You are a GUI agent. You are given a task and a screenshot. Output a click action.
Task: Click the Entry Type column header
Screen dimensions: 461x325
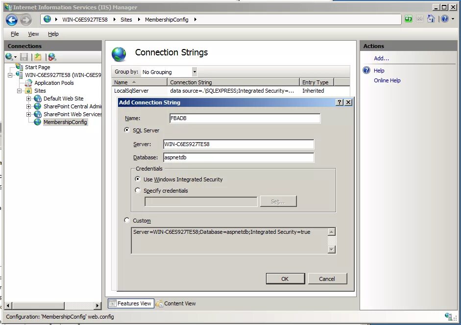point(316,82)
